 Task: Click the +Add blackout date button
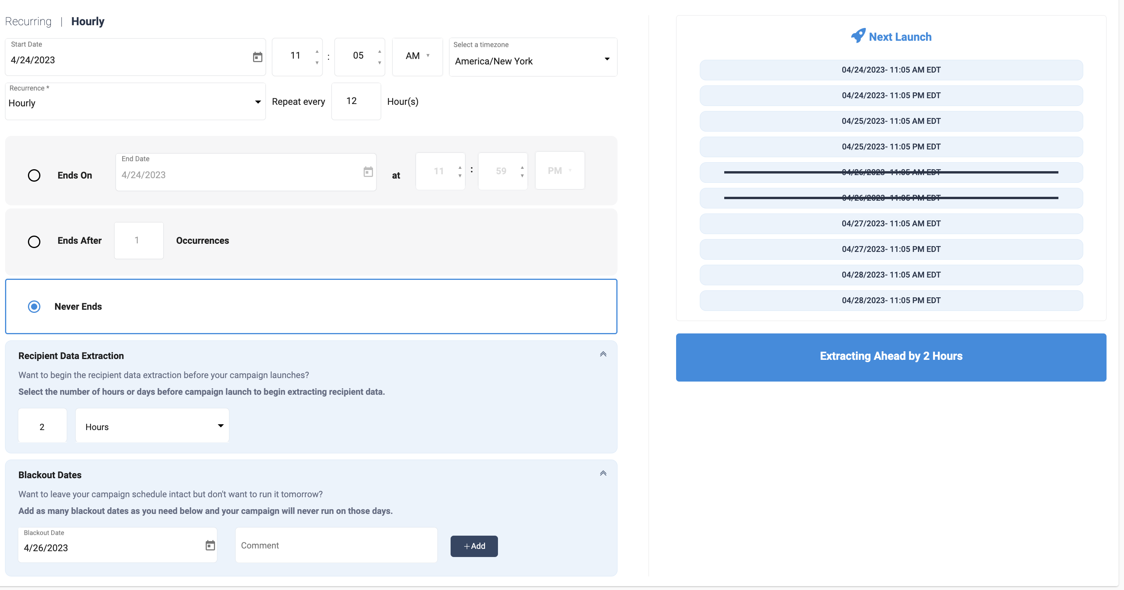coord(474,546)
